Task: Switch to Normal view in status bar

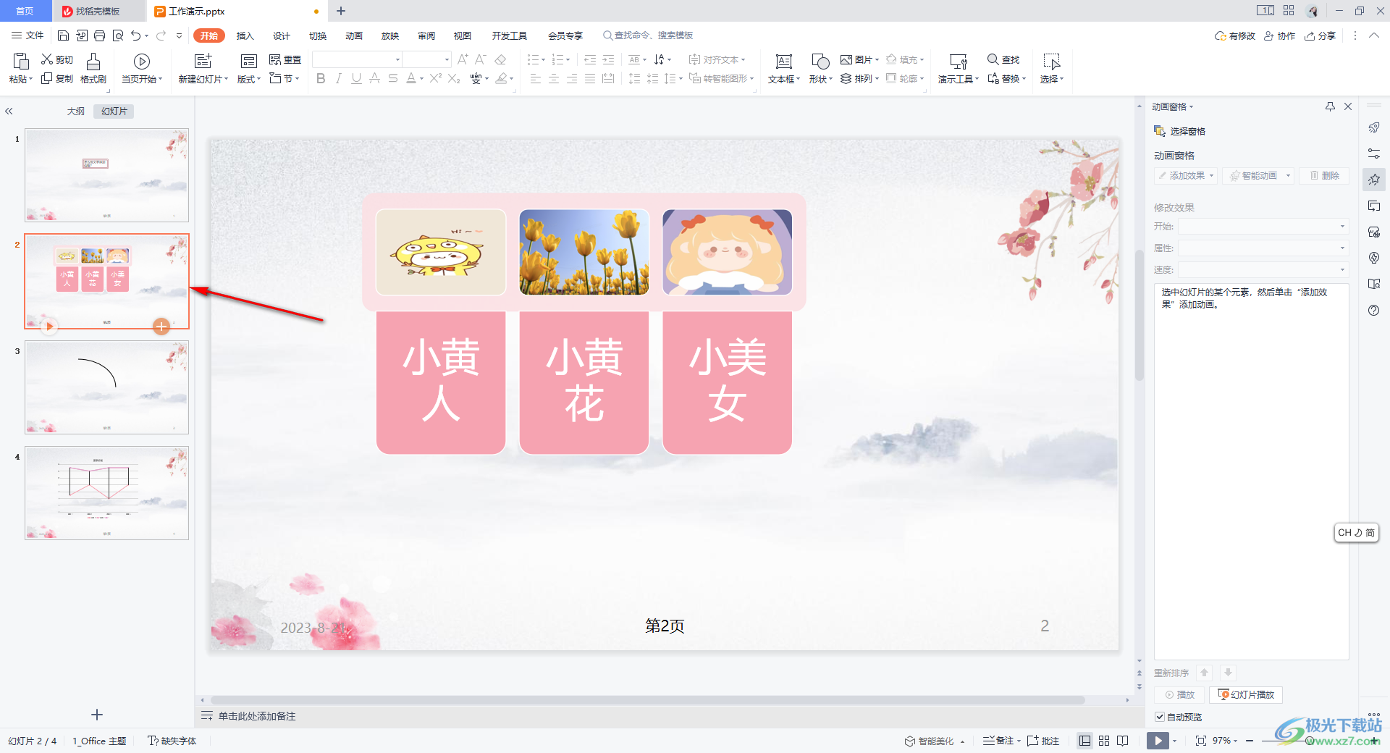Action: (x=1084, y=741)
